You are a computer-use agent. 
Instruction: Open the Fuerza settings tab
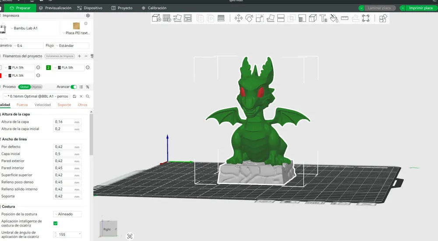pos(22,105)
